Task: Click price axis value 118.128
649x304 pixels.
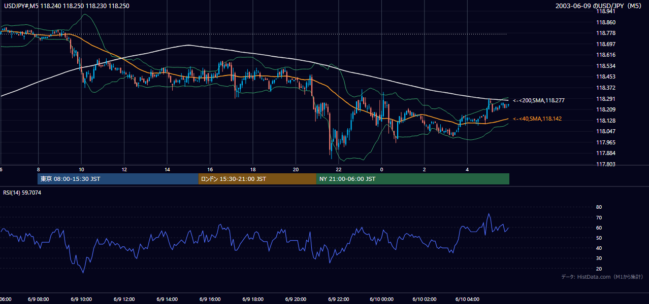Action: 606,121
